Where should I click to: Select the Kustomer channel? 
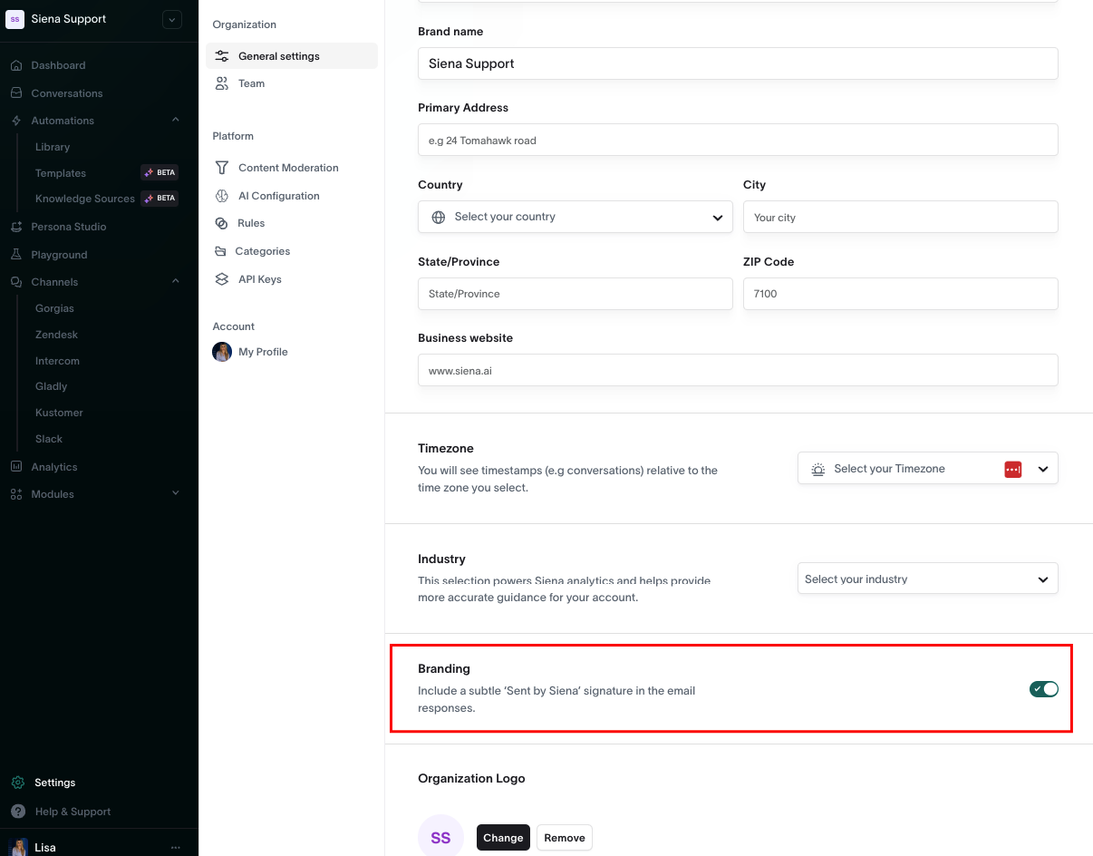(59, 413)
